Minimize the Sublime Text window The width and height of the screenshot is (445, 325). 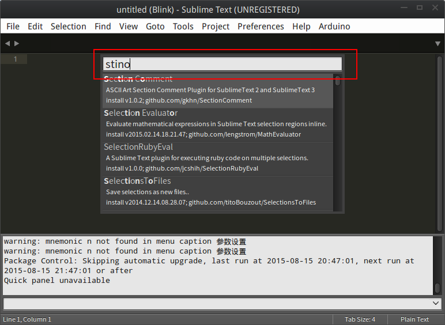coord(404,8)
